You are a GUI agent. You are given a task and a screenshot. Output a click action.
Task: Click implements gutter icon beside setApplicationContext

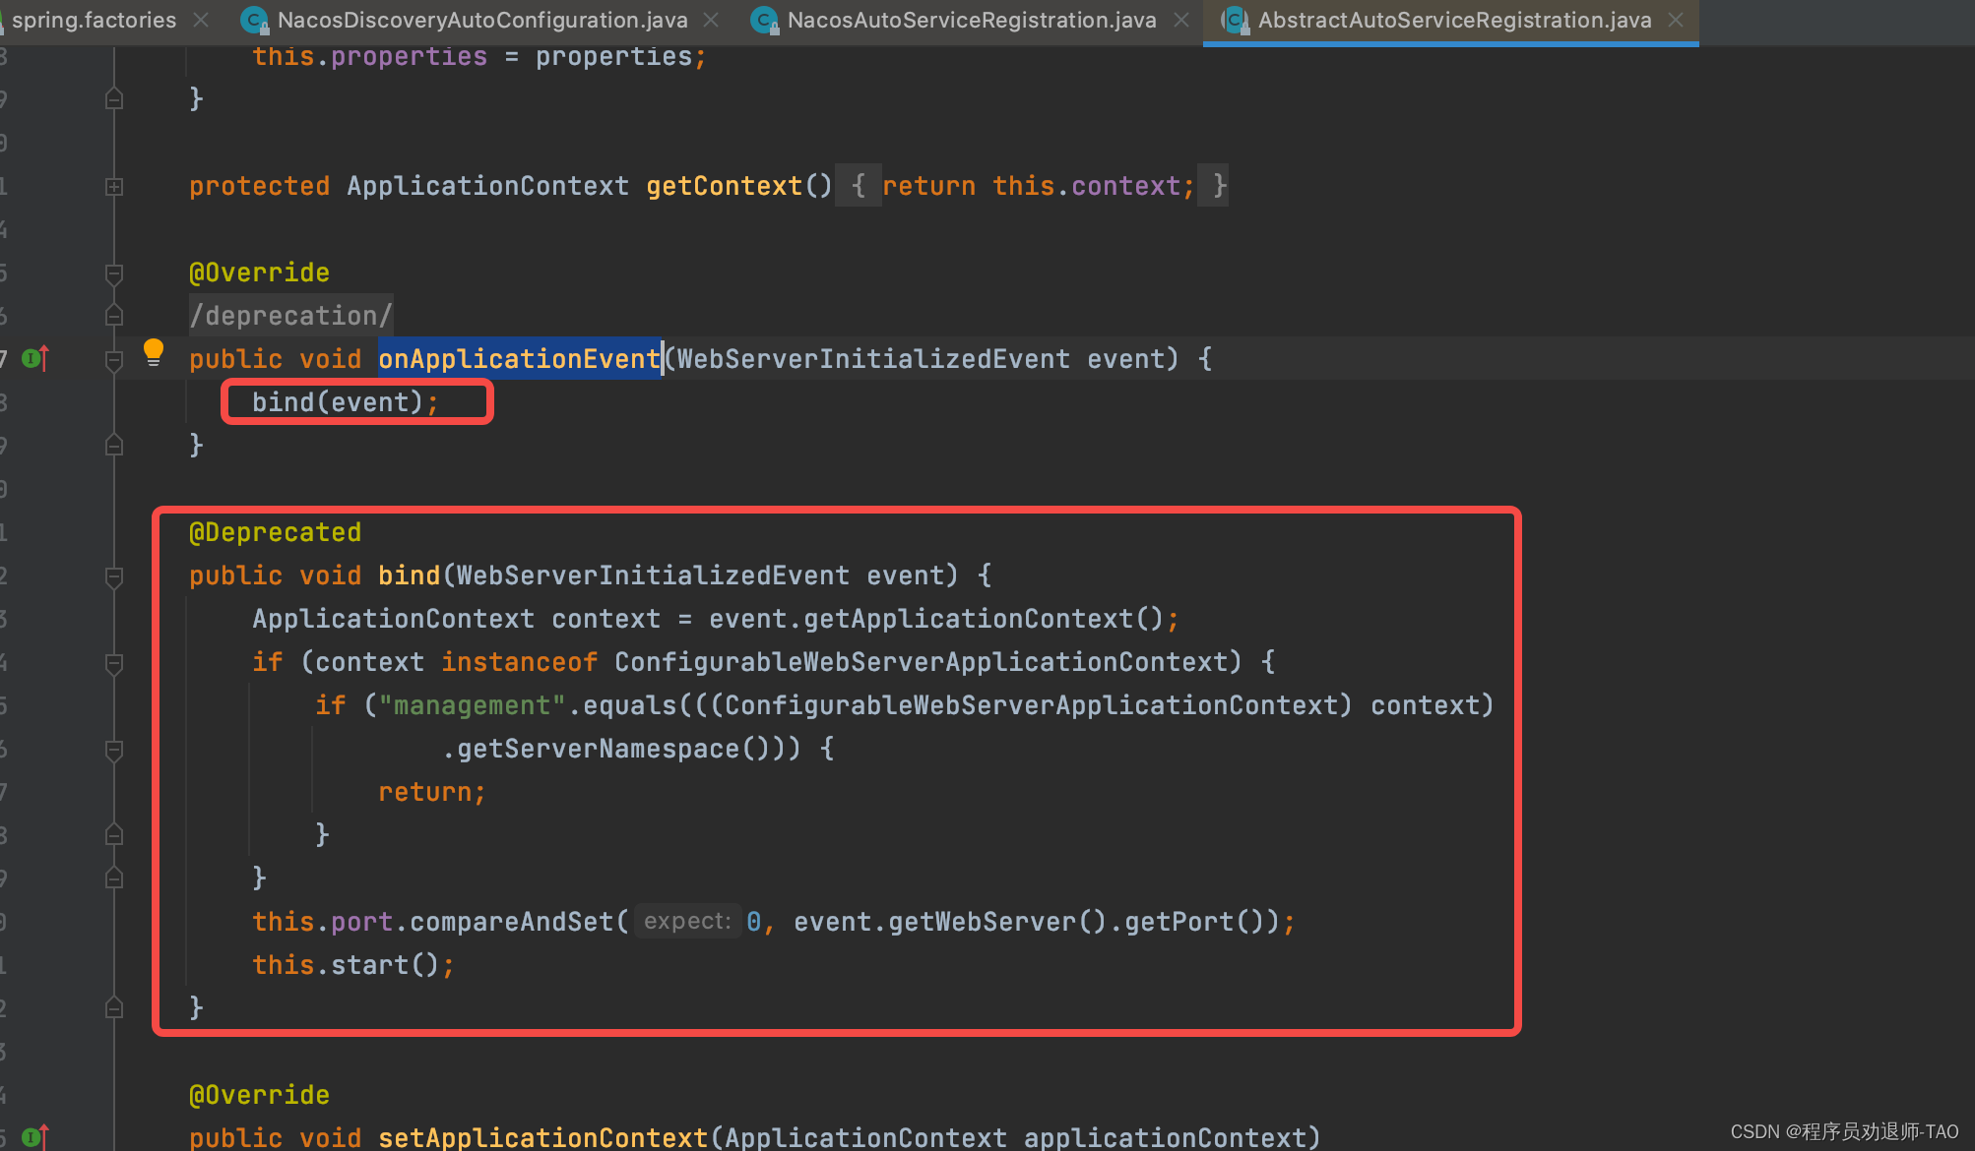34,1137
